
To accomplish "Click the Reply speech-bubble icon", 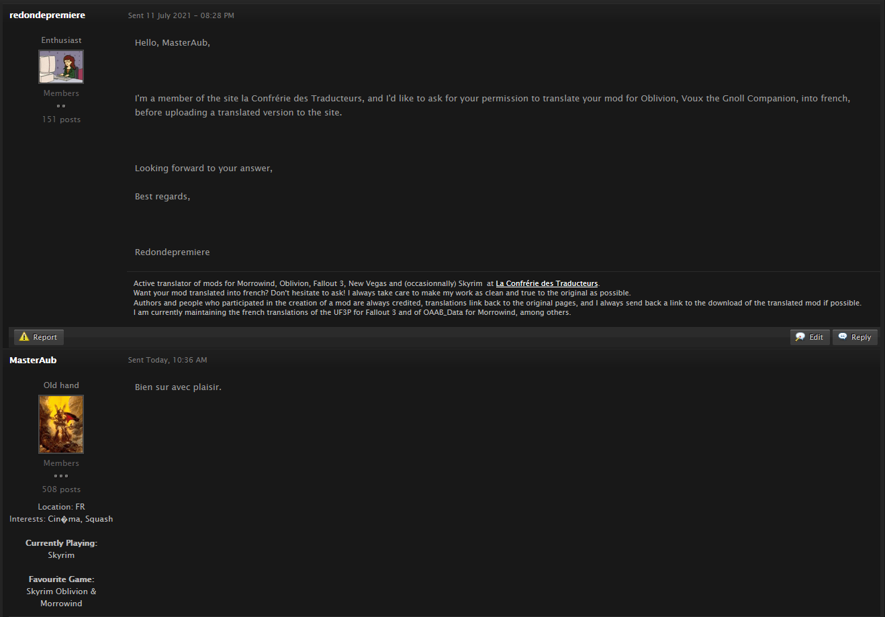I will 843,337.
